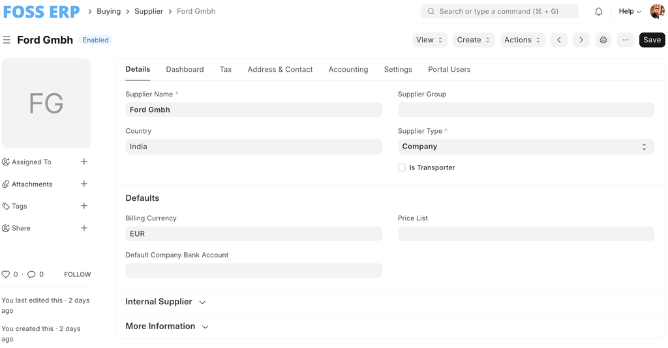Save the supplier record
Viewport: 668px width, 348px height.
(x=652, y=40)
